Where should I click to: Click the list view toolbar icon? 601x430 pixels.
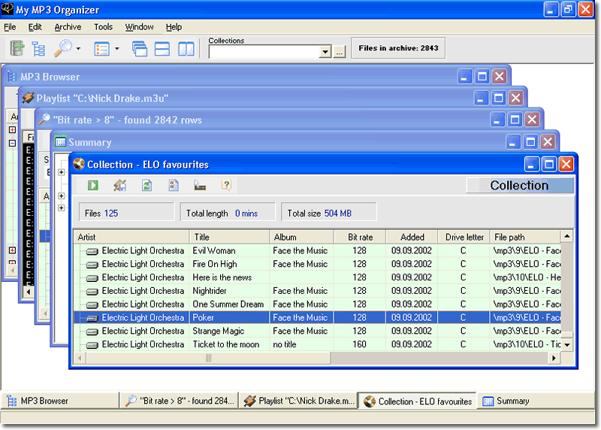click(101, 49)
